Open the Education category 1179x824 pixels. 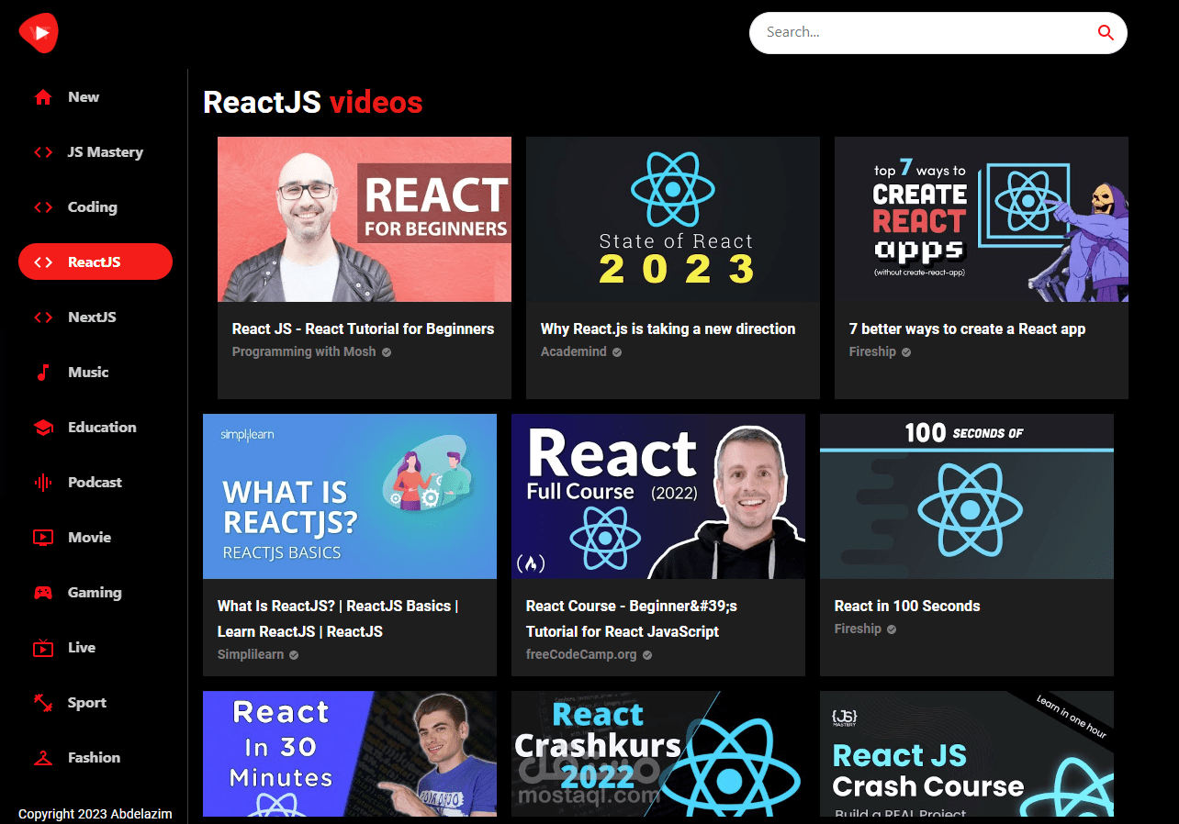95,428
